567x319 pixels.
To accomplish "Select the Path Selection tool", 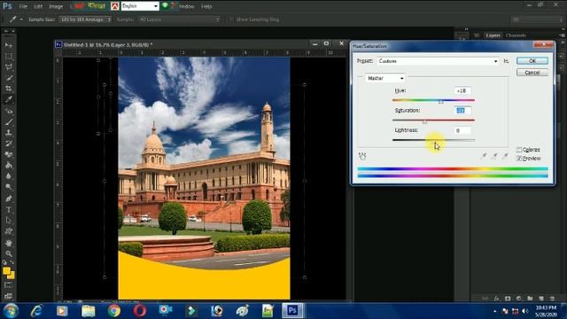I will point(9,221).
